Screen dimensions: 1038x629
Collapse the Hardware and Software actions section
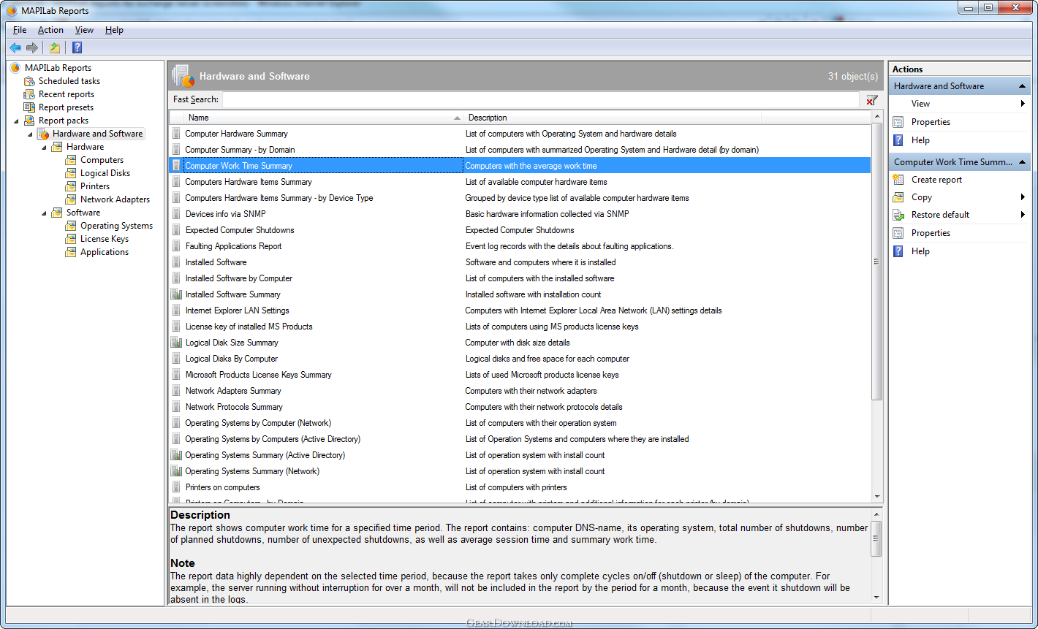pyautogui.click(x=1023, y=86)
